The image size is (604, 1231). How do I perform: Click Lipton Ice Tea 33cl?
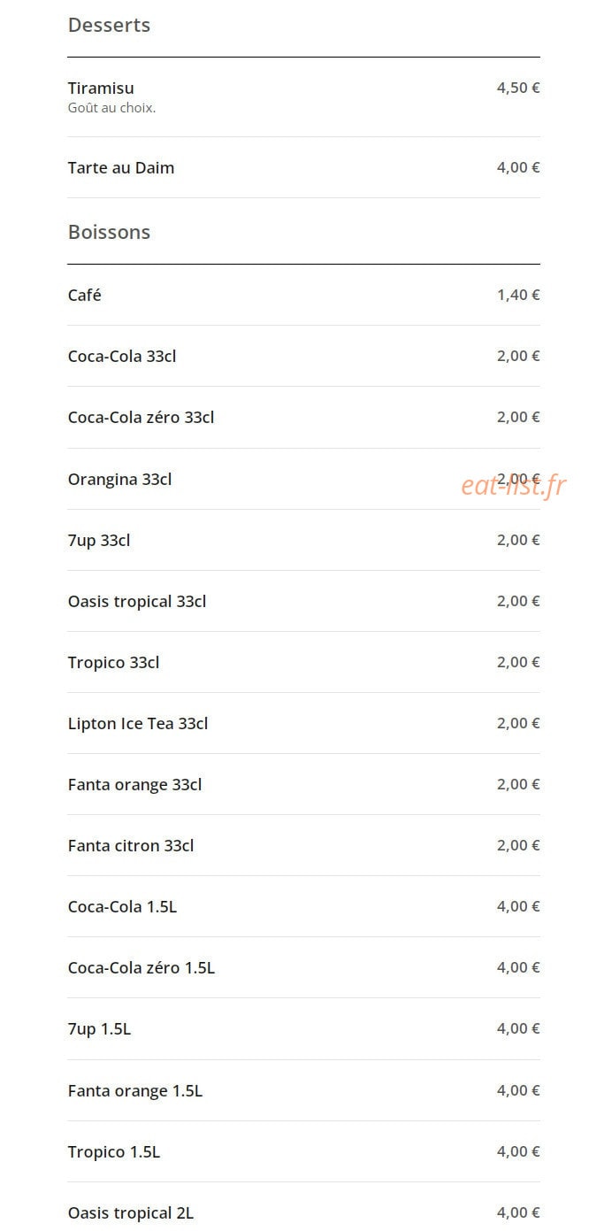(303, 723)
